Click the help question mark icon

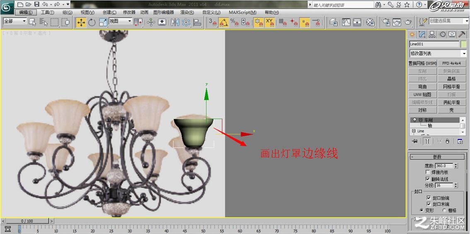click(x=419, y=5)
